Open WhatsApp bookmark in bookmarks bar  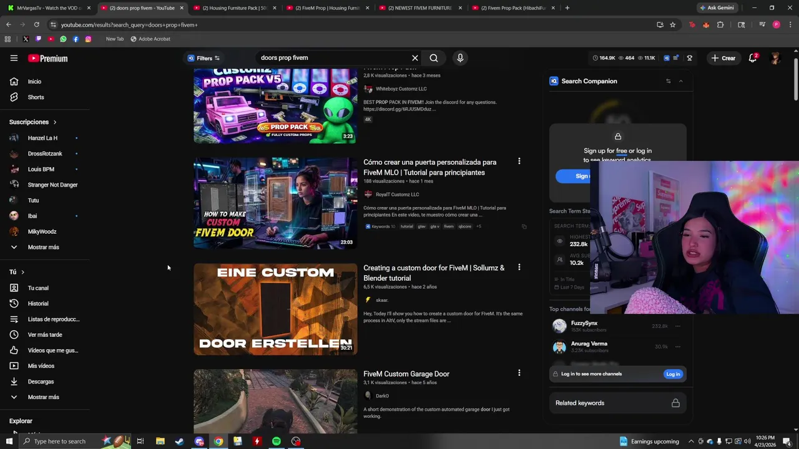pos(63,39)
